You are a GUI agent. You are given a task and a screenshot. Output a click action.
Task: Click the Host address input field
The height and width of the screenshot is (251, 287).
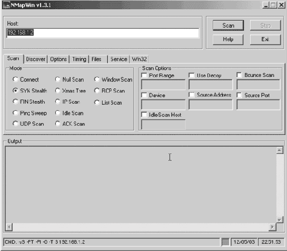[x=102, y=33]
